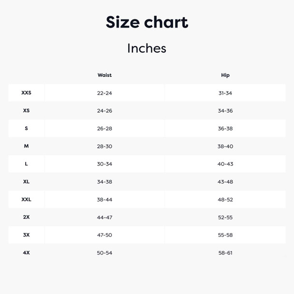Click the XS size row label

point(26,110)
